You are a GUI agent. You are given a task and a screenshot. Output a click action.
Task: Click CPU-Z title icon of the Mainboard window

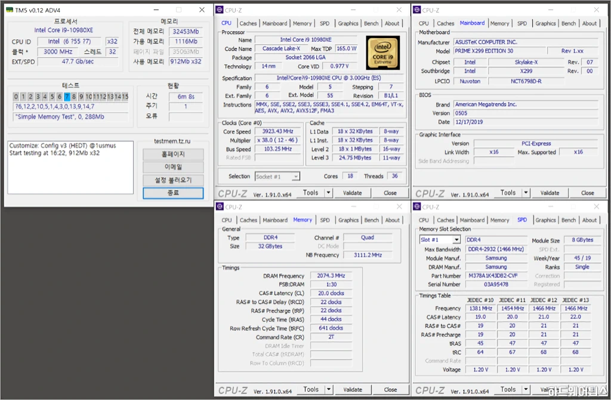coord(416,10)
